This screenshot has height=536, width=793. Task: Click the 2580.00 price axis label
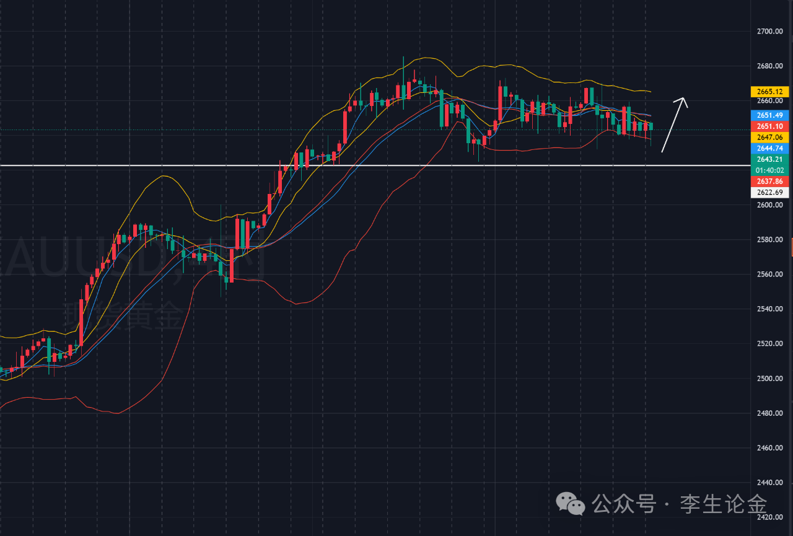click(769, 239)
